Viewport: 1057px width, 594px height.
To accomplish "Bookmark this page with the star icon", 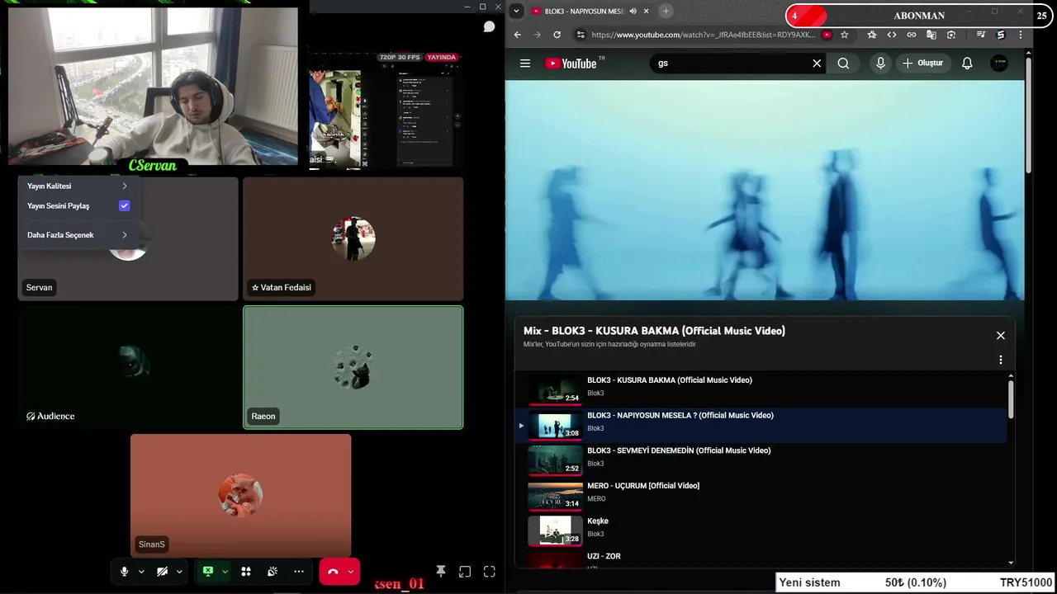I will (x=844, y=35).
